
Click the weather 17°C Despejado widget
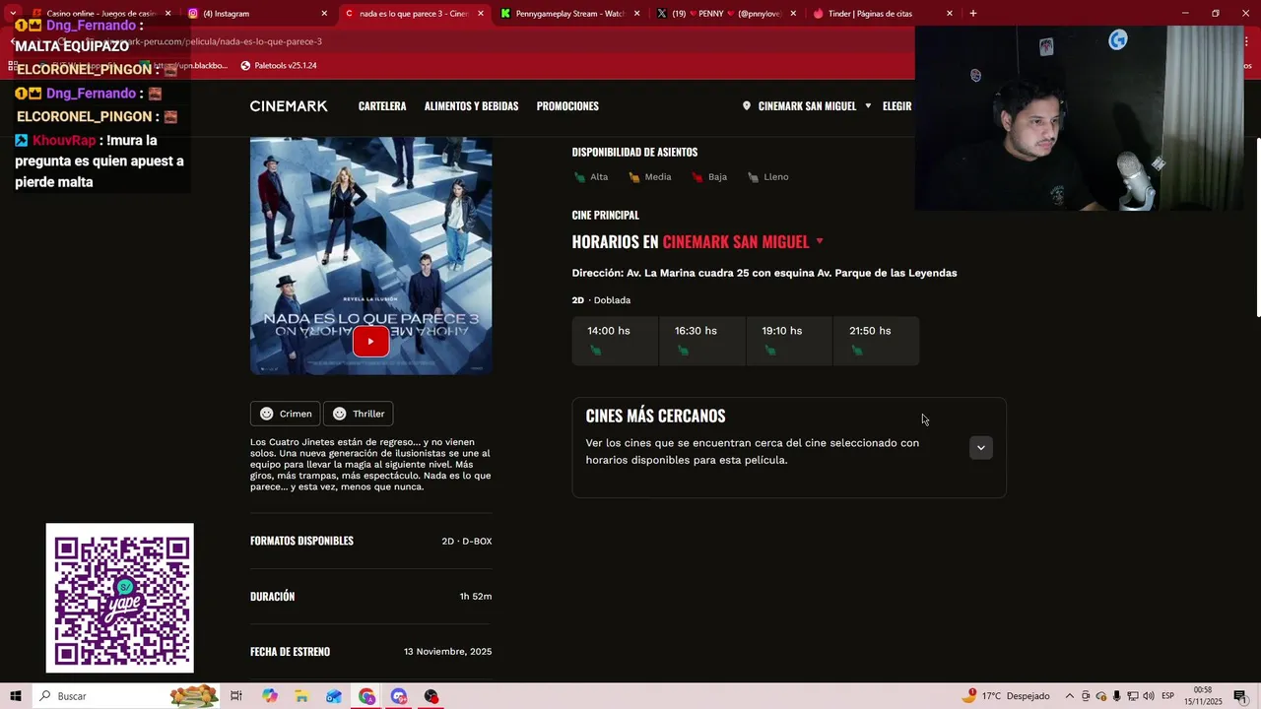tap(1007, 696)
